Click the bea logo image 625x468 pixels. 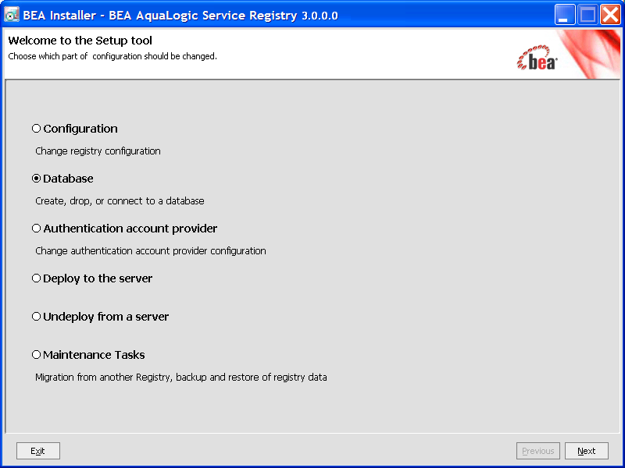pyautogui.click(x=537, y=58)
